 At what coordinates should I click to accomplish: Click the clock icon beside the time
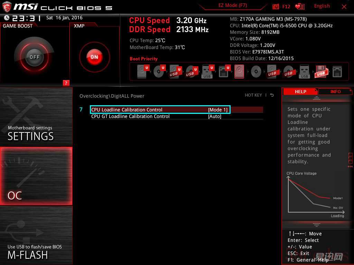(x=7, y=18)
